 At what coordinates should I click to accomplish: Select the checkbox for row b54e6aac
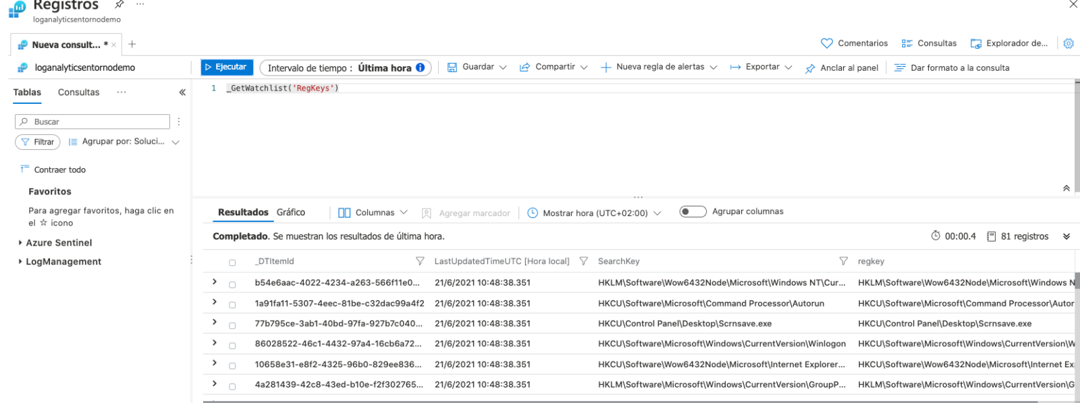232,284
